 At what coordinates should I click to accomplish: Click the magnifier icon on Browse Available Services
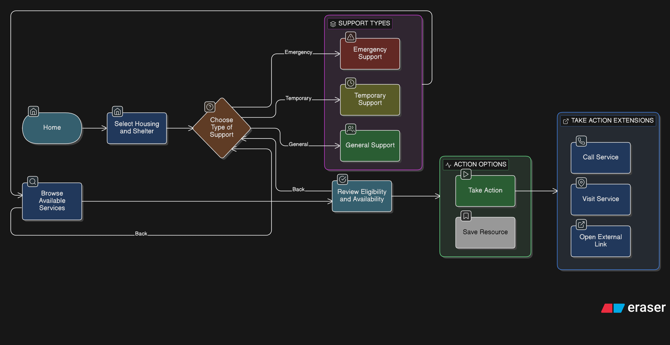33,182
